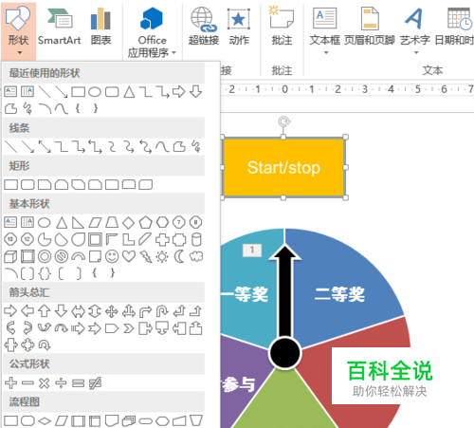
Task: Open the 动作 action settings
Action: (239, 28)
